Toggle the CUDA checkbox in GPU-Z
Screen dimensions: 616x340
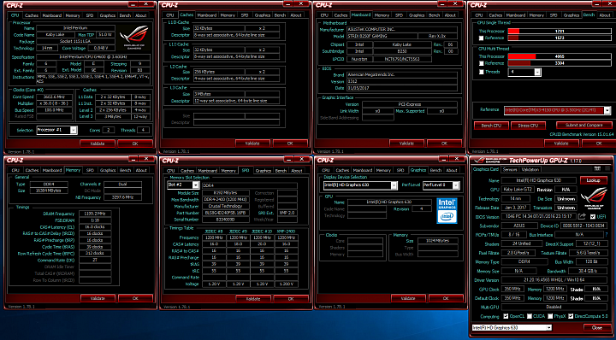[530, 316]
